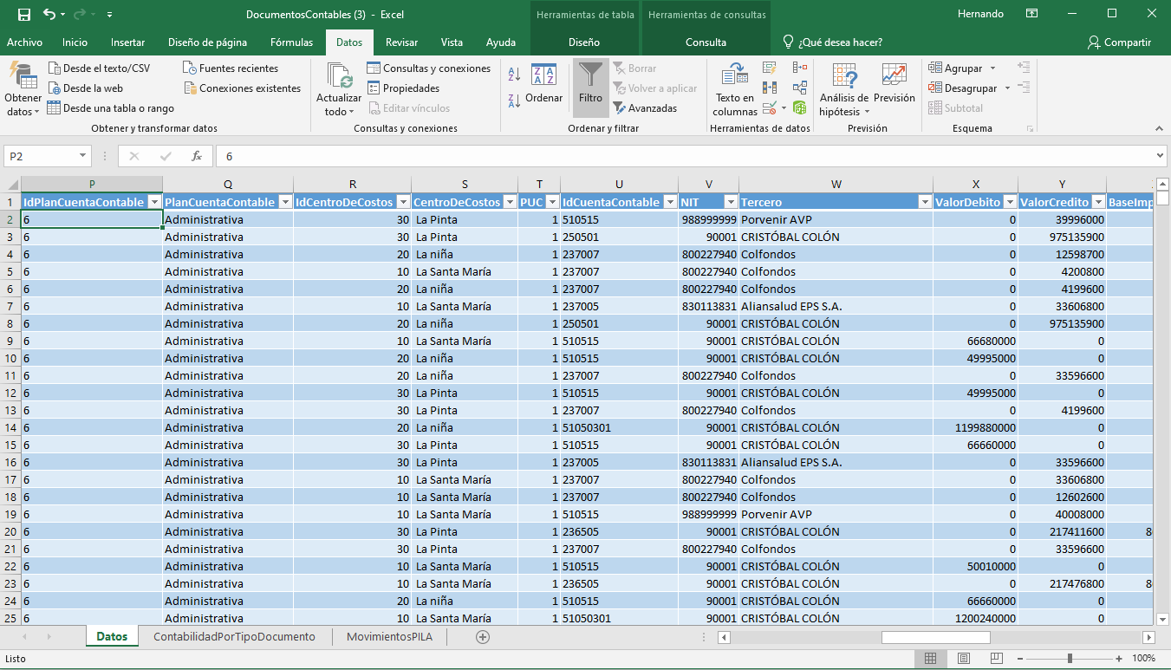Expand the formula bar
Viewport: 1171px width, 670px height.
coord(1161,156)
